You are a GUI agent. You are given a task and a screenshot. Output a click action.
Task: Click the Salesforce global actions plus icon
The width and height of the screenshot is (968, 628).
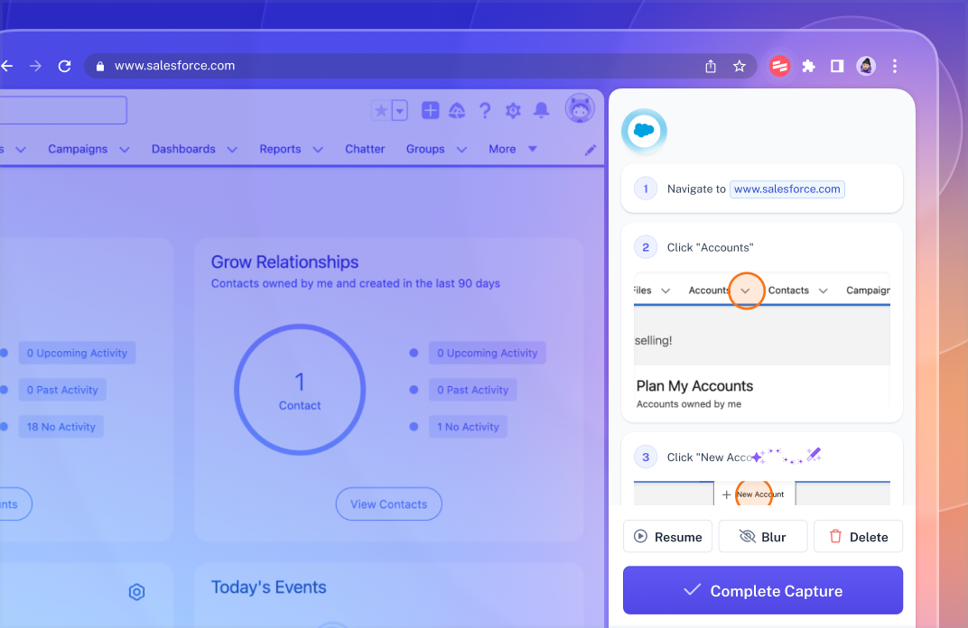431,110
